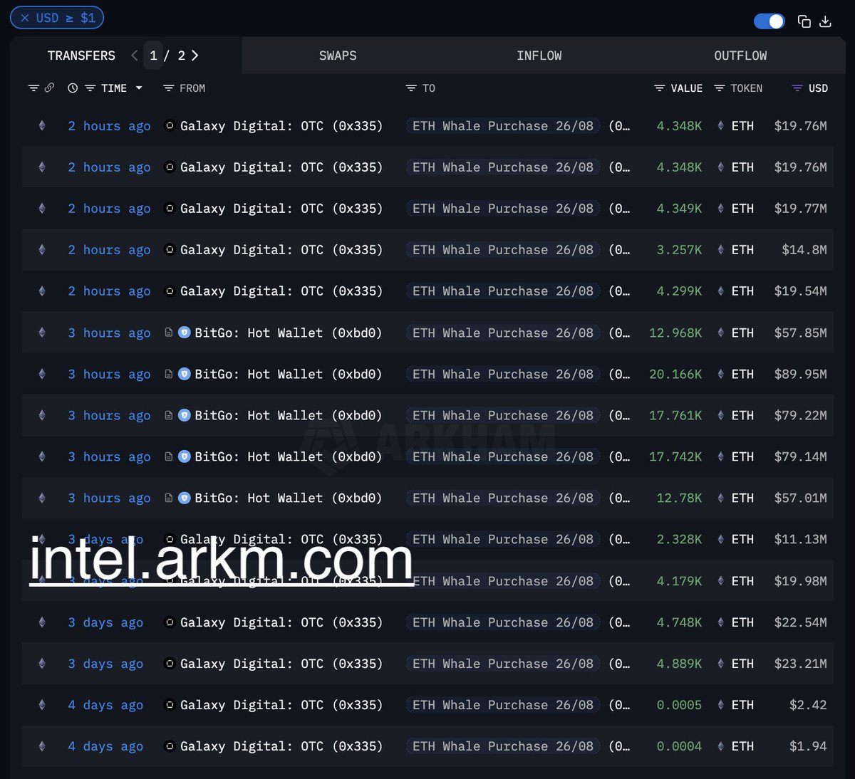Click the USD amount $19.98M
855x779 pixels.
click(x=801, y=581)
